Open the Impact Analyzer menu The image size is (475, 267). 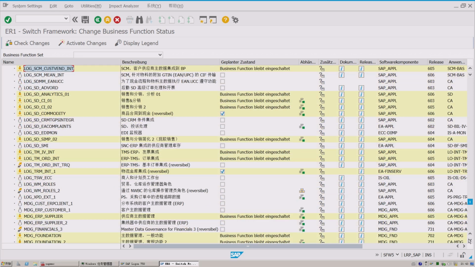tap(124, 6)
